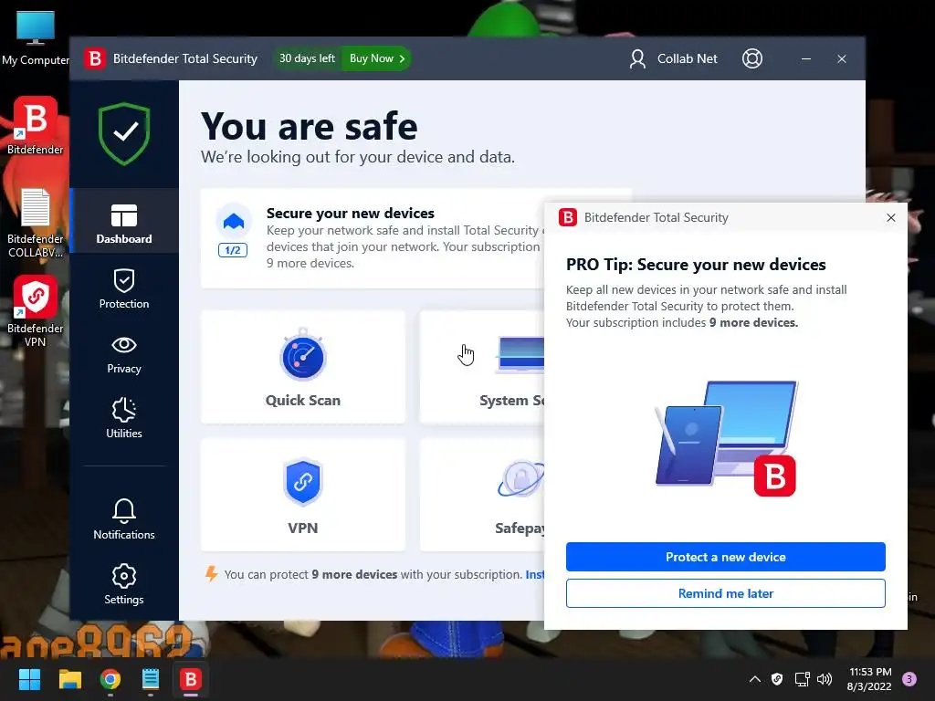The image size is (935, 701).
Task: Open File Explorer from taskbar
Action: (69, 679)
